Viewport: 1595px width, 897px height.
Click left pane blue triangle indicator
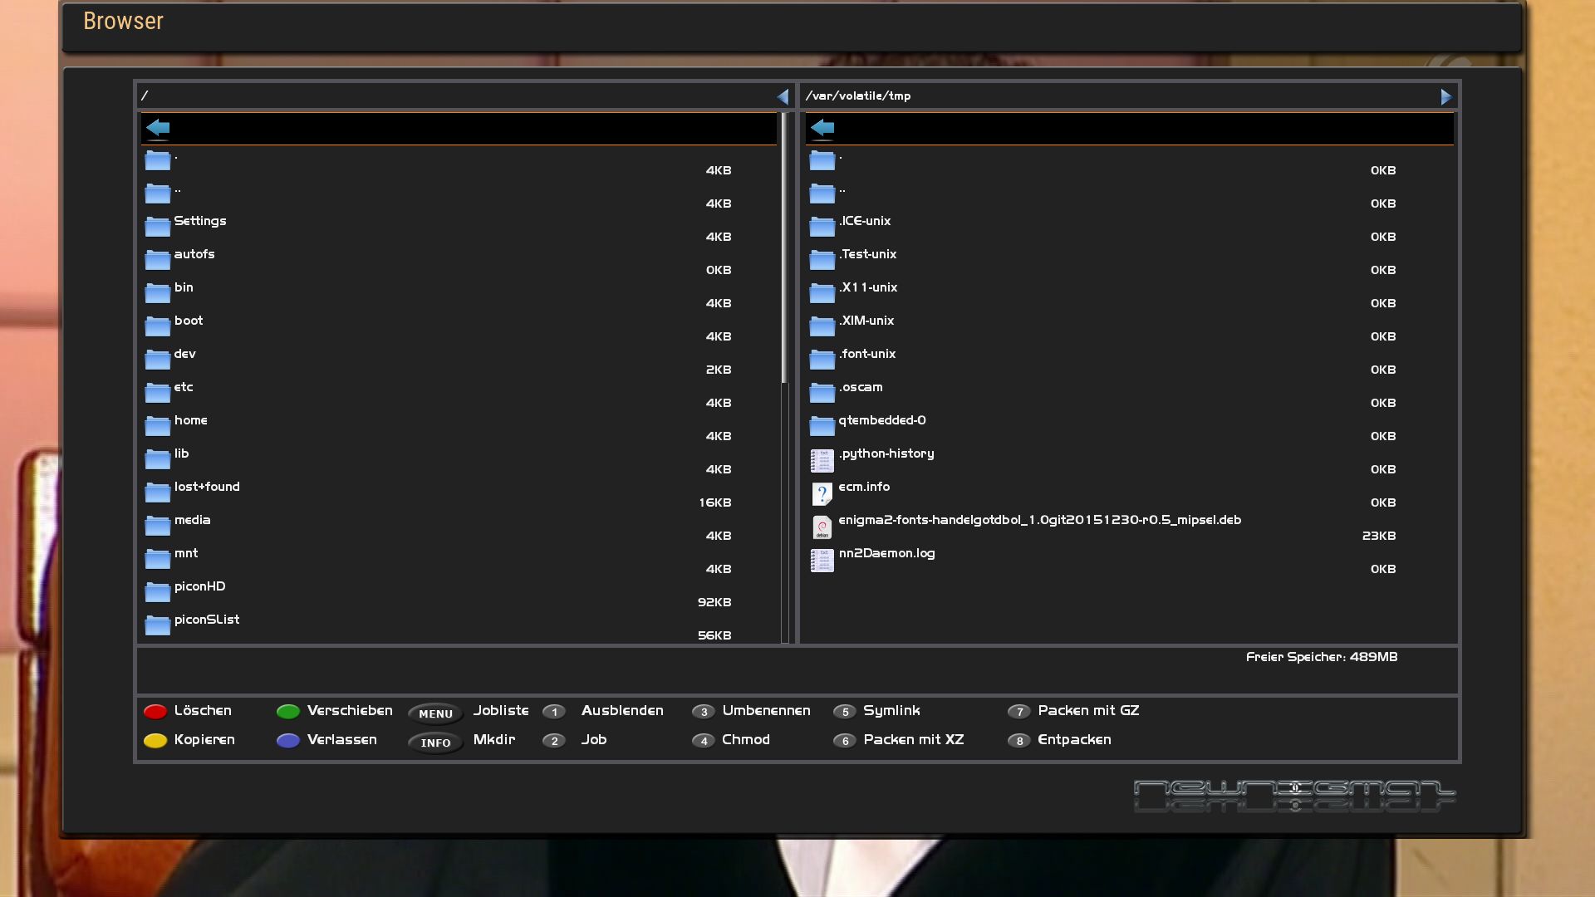tap(783, 97)
